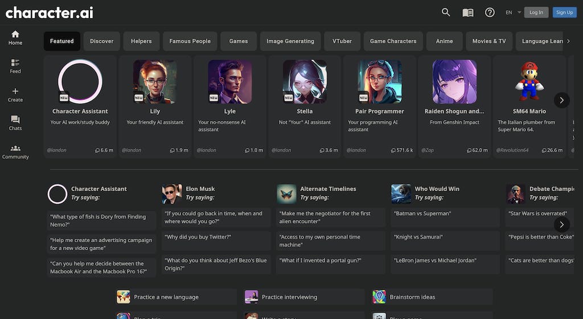The width and height of the screenshot is (583, 319).
Task: Click the Create plus icon
Action: point(15,94)
